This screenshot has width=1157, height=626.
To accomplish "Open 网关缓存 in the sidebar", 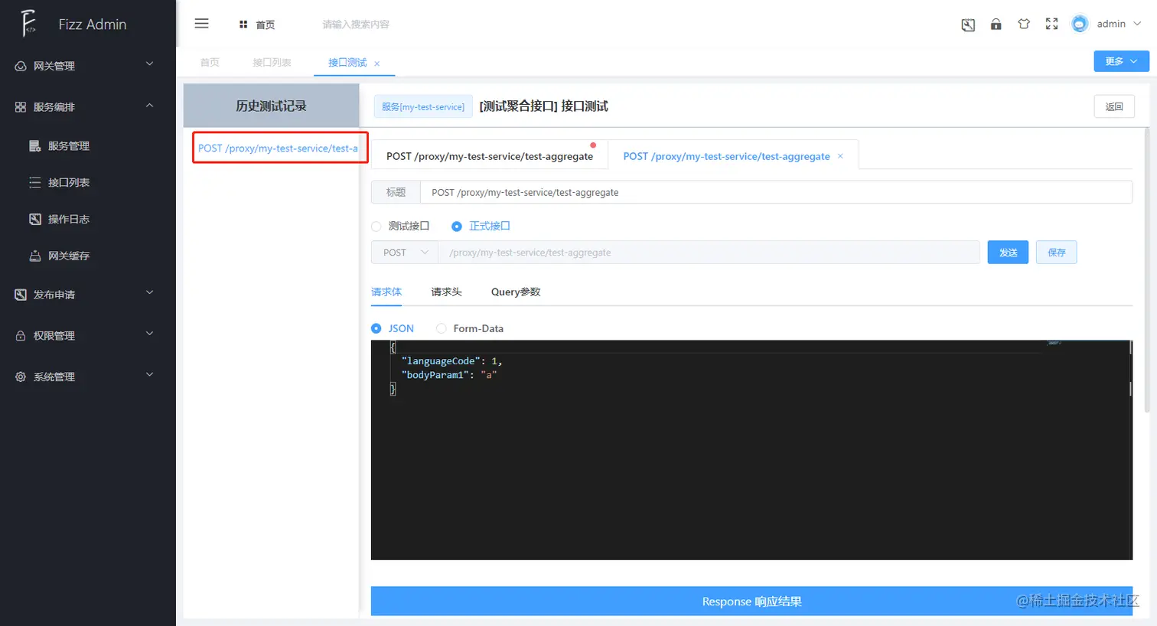I will (69, 256).
